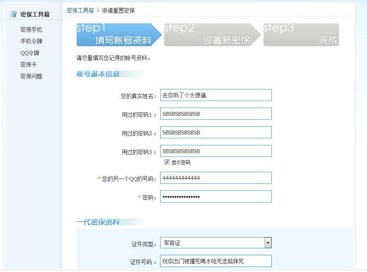Click the step3 完成 step
Image resolution: width=367 pixels, height=272 pixels.
(x=301, y=35)
